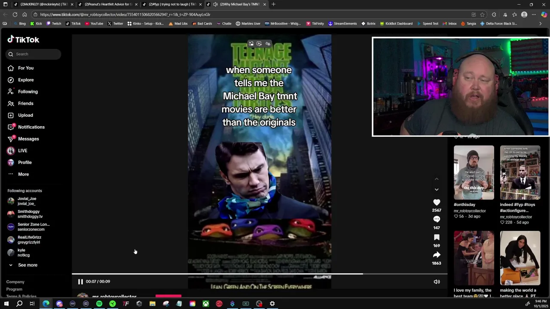Viewport: 550px width, 309px height.
Task: Reload the page
Action: coord(15,15)
